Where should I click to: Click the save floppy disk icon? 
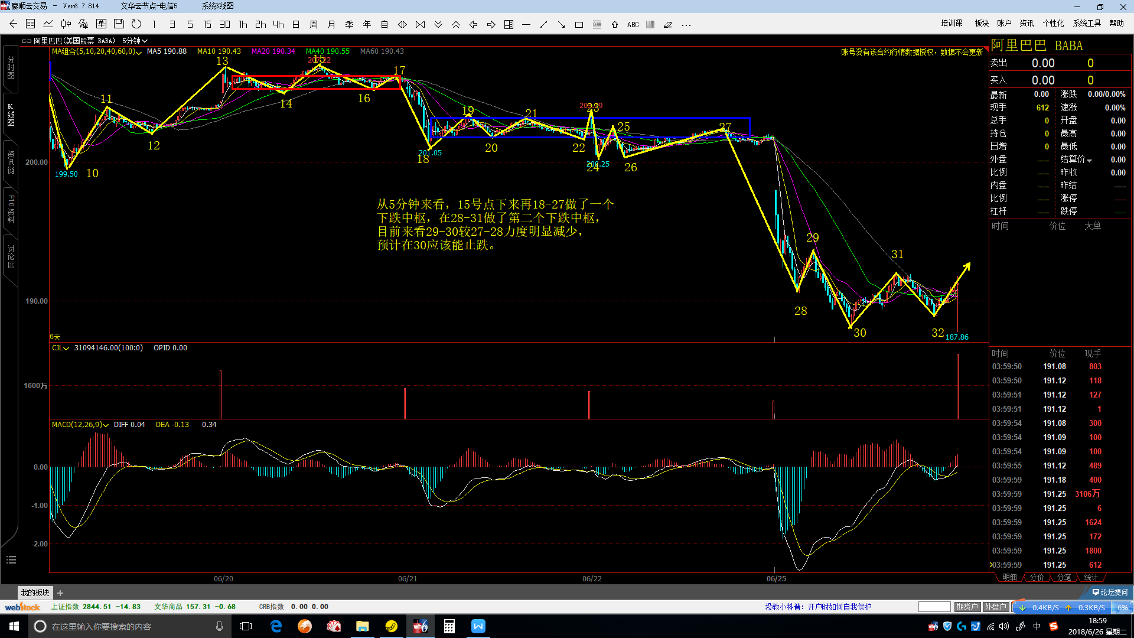(119, 24)
